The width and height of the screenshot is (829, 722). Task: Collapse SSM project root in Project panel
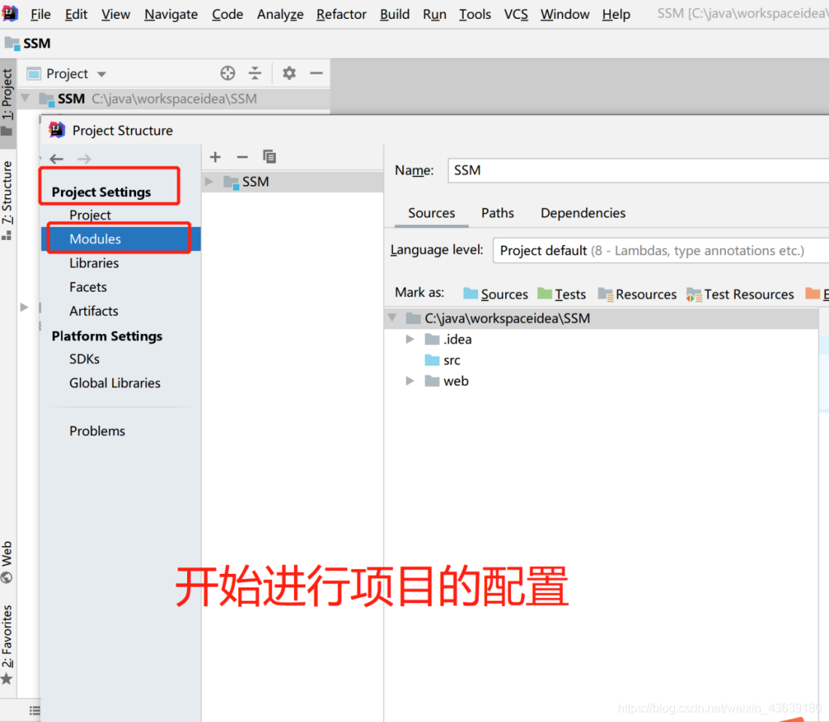pyautogui.click(x=25, y=99)
